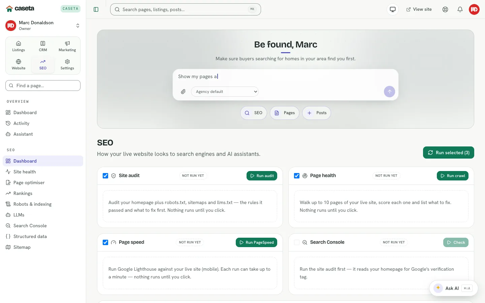Open Assistant under Overview
Screen dimensions: 485x303
pyautogui.click(x=43, y=134)
